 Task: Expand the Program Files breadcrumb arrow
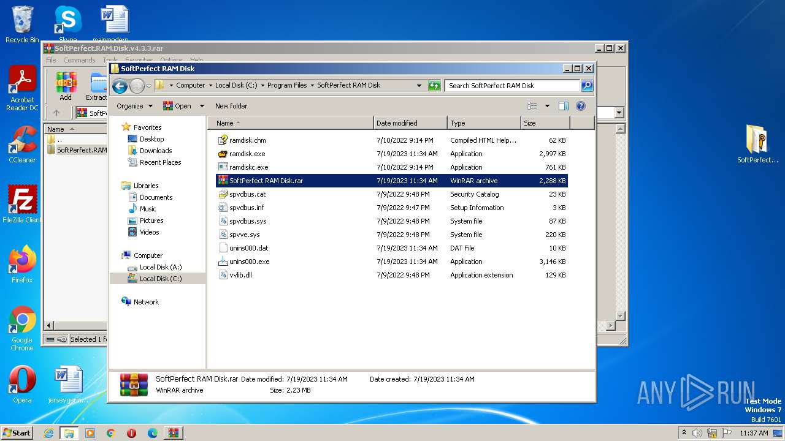point(312,86)
